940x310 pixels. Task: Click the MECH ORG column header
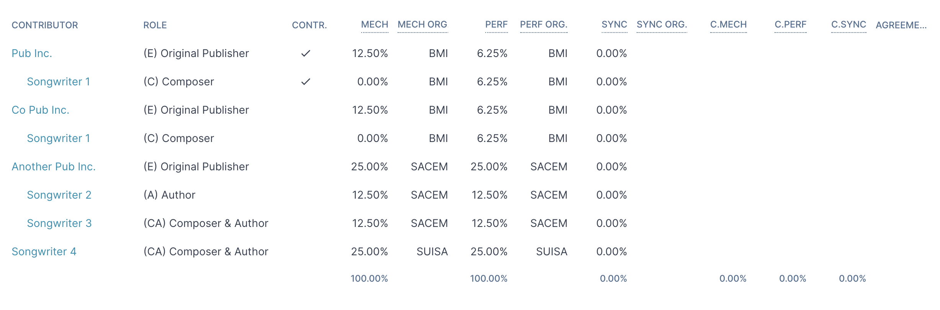coord(423,25)
